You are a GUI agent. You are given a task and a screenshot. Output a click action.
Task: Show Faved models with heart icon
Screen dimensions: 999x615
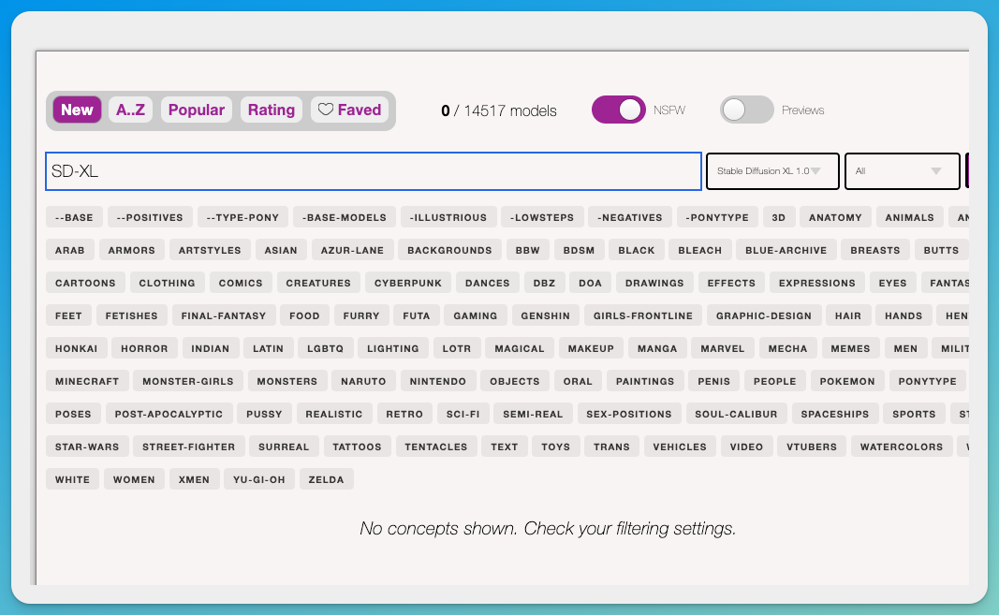[349, 110]
